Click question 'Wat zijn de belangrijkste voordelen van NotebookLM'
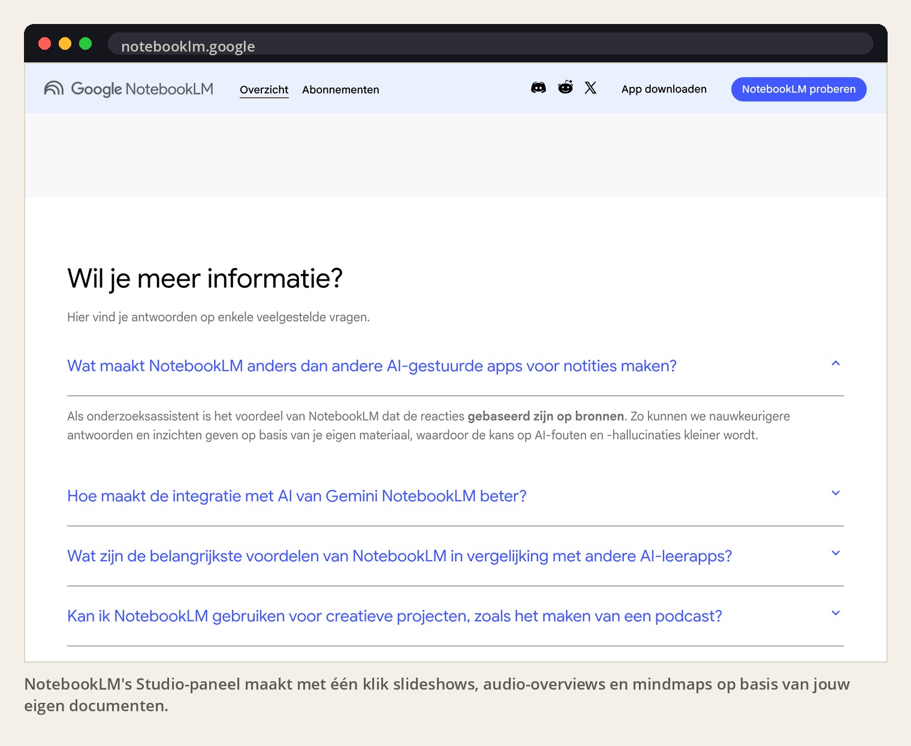911x746 pixels. click(x=400, y=556)
